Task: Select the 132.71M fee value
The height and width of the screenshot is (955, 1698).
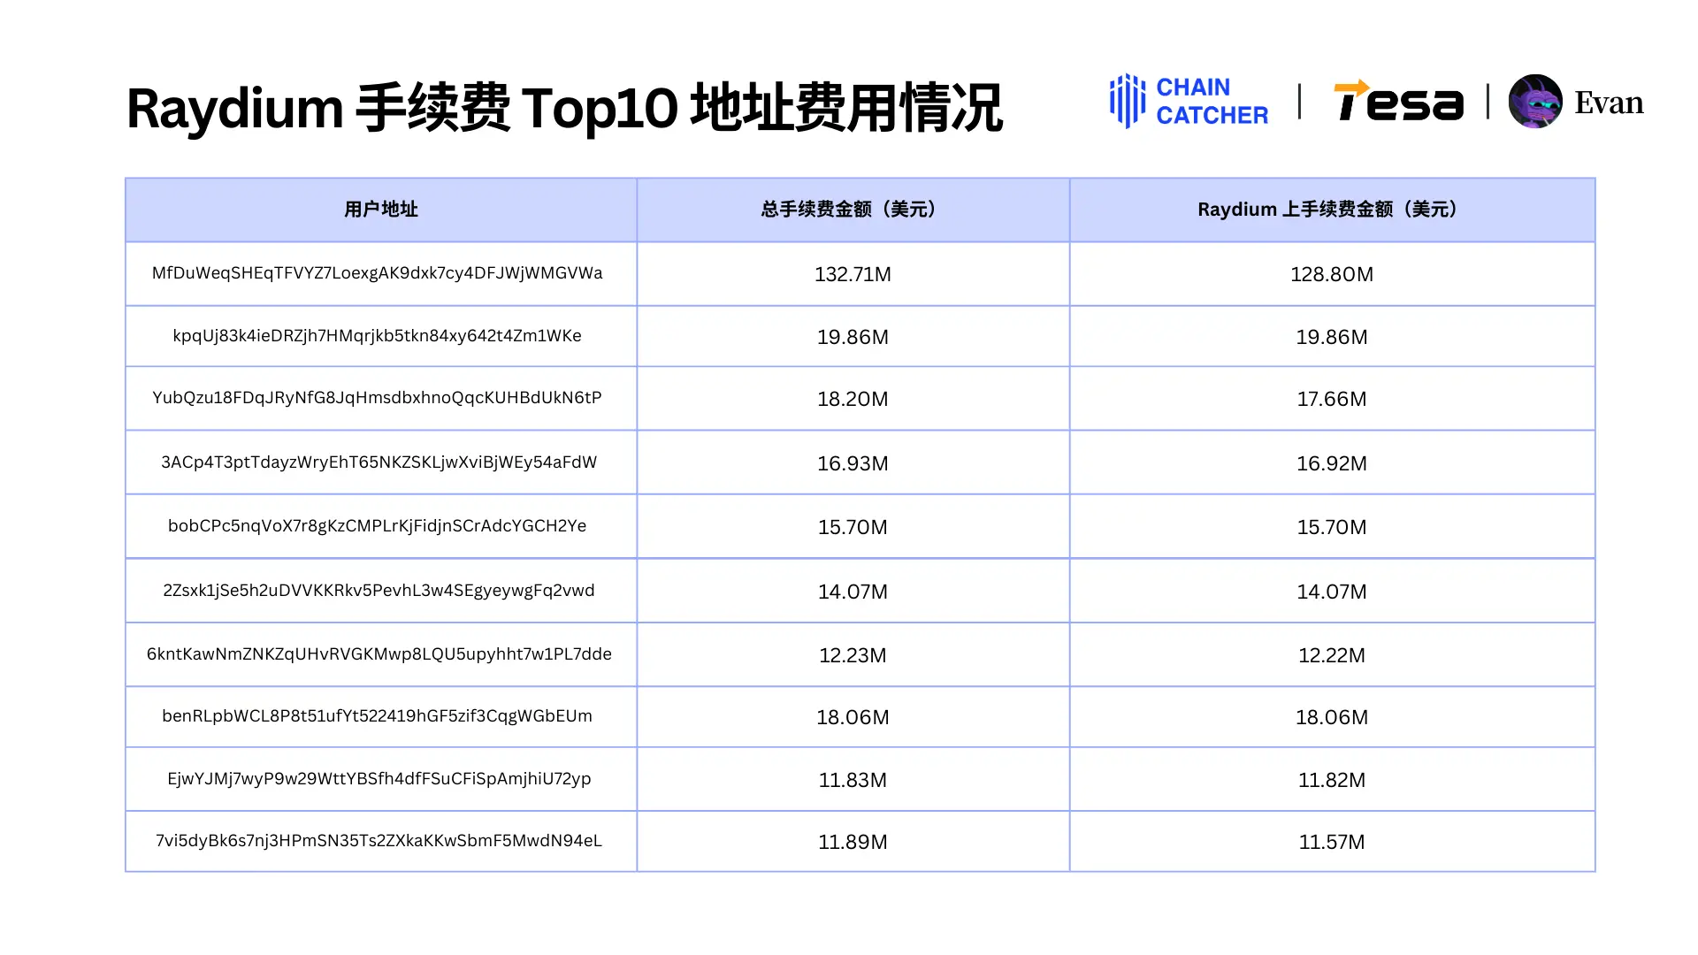Action: (852, 274)
